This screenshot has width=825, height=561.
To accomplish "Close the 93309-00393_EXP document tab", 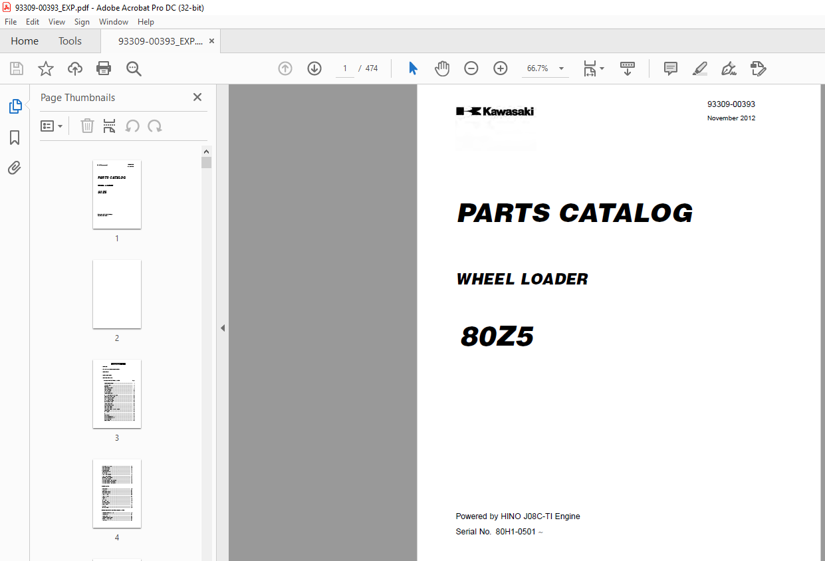I will click(211, 41).
